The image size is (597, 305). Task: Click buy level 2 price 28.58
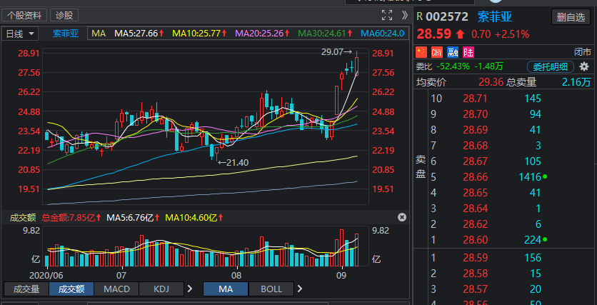click(x=475, y=274)
